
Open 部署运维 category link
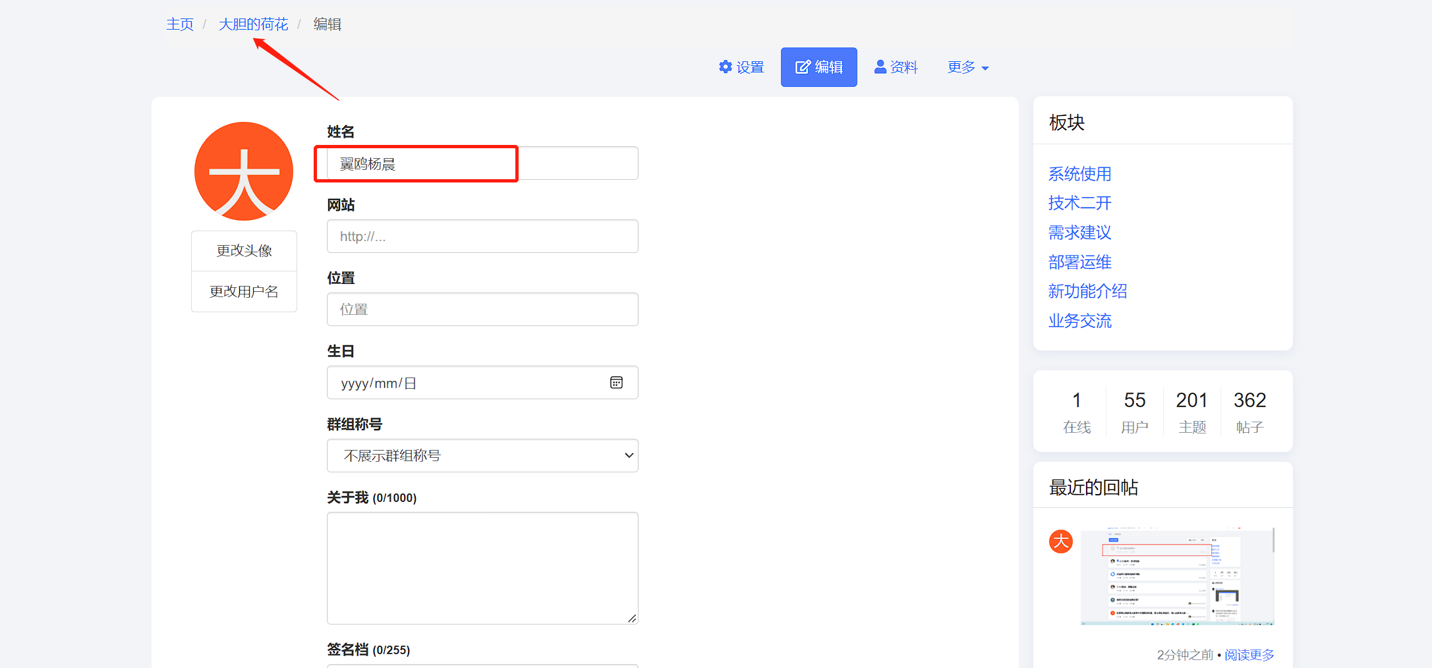click(1079, 262)
